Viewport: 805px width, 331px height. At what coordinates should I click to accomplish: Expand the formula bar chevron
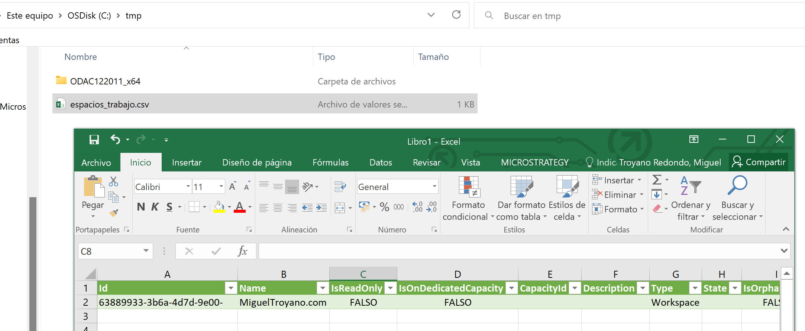(x=784, y=251)
